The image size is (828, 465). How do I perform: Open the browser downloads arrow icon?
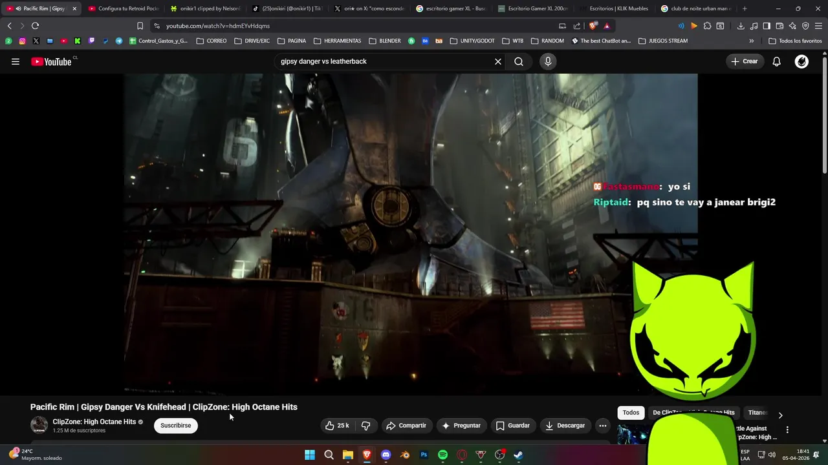point(741,26)
